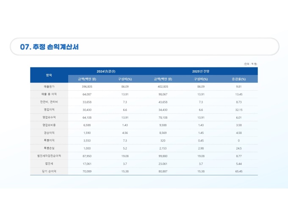Select the 증감률(%) column header
This screenshot has width=288, height=216.
point(238,79)
